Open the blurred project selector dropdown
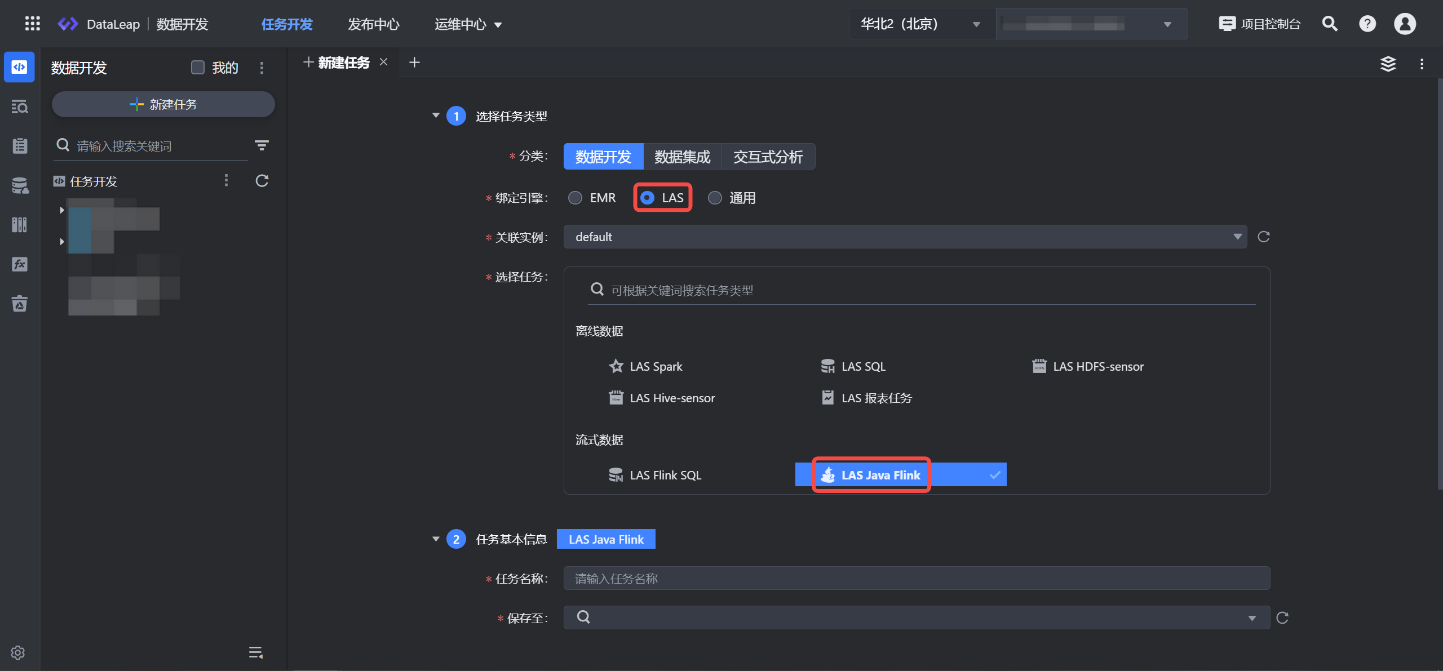The width and height of the screenshot is (1443, 671). coord(1091,24)
